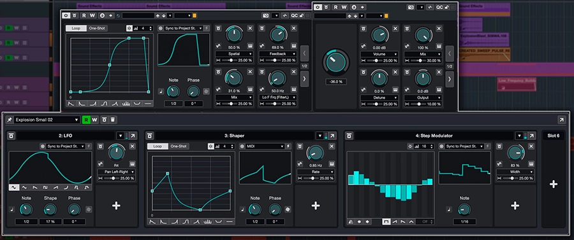Image resolution: width=574 pixels, height=240 pixels.
Task: Click the -36.0 % value under large knob
Action: pyautogui.click(x=336, y=82)
